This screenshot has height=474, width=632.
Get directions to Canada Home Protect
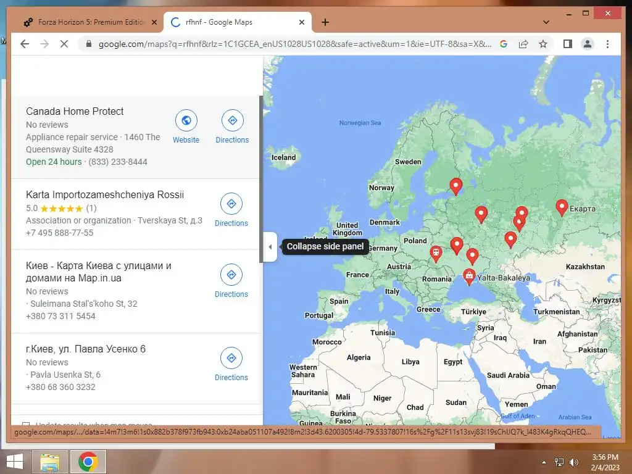click(232, 120)
